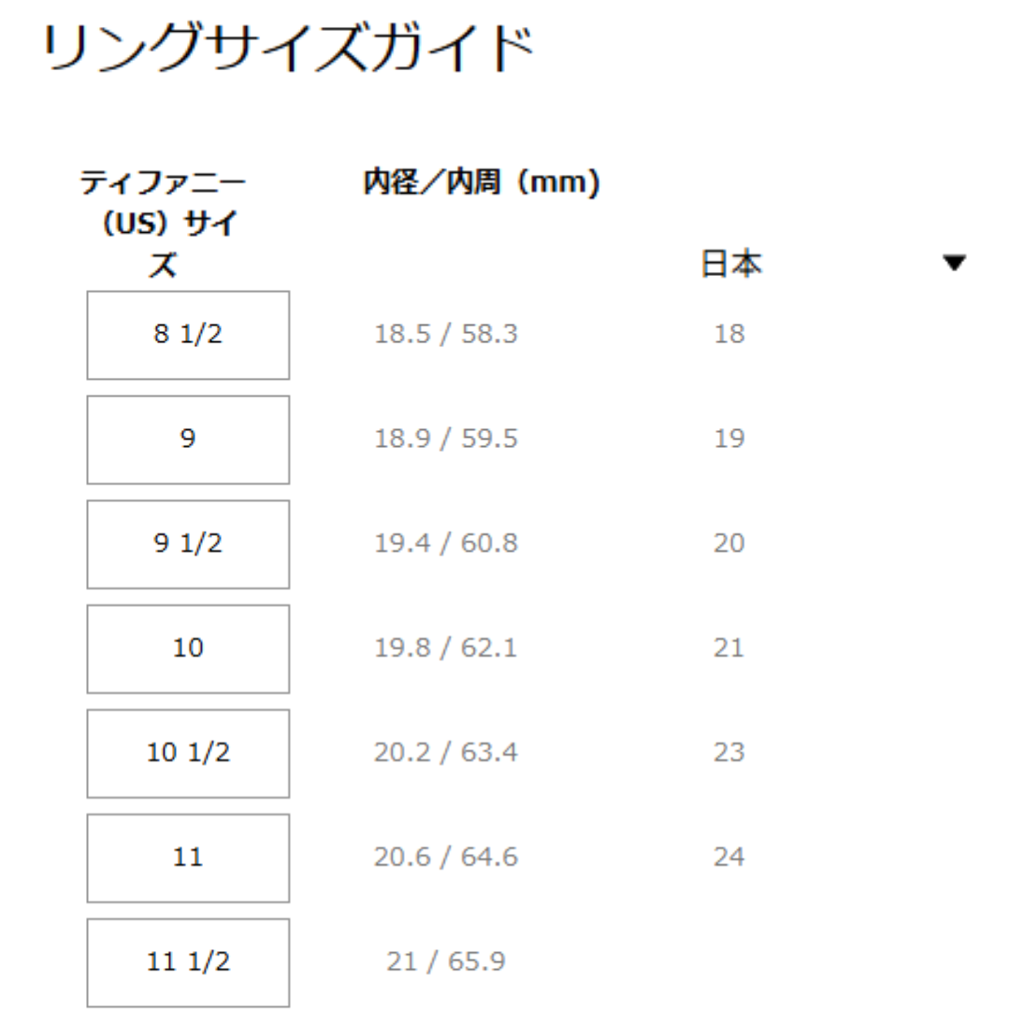Choose the 10 1/2 size box
Image resolution: width=1010 pixels, height=1010 pixels.
coord(188,754)
